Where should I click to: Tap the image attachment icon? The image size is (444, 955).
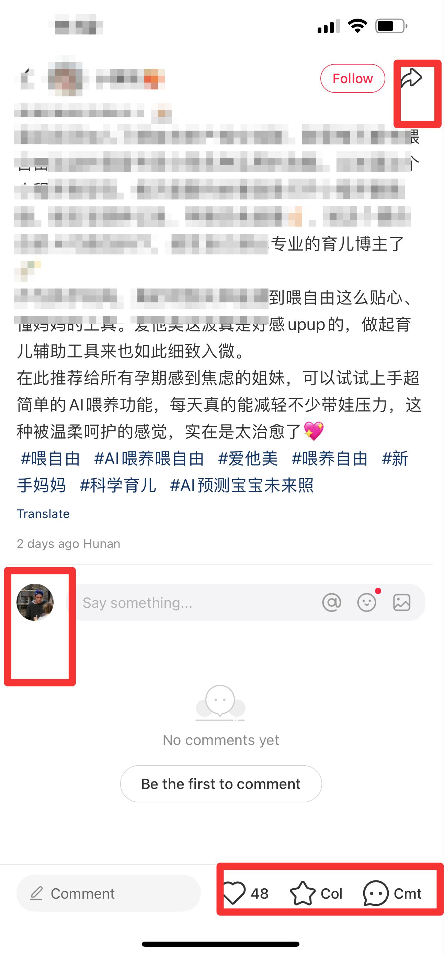pos(401,602)
